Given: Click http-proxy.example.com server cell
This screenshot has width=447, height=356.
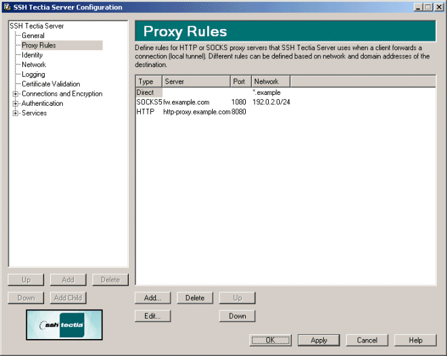Looking at the screenshot, I should pos(196,112).
